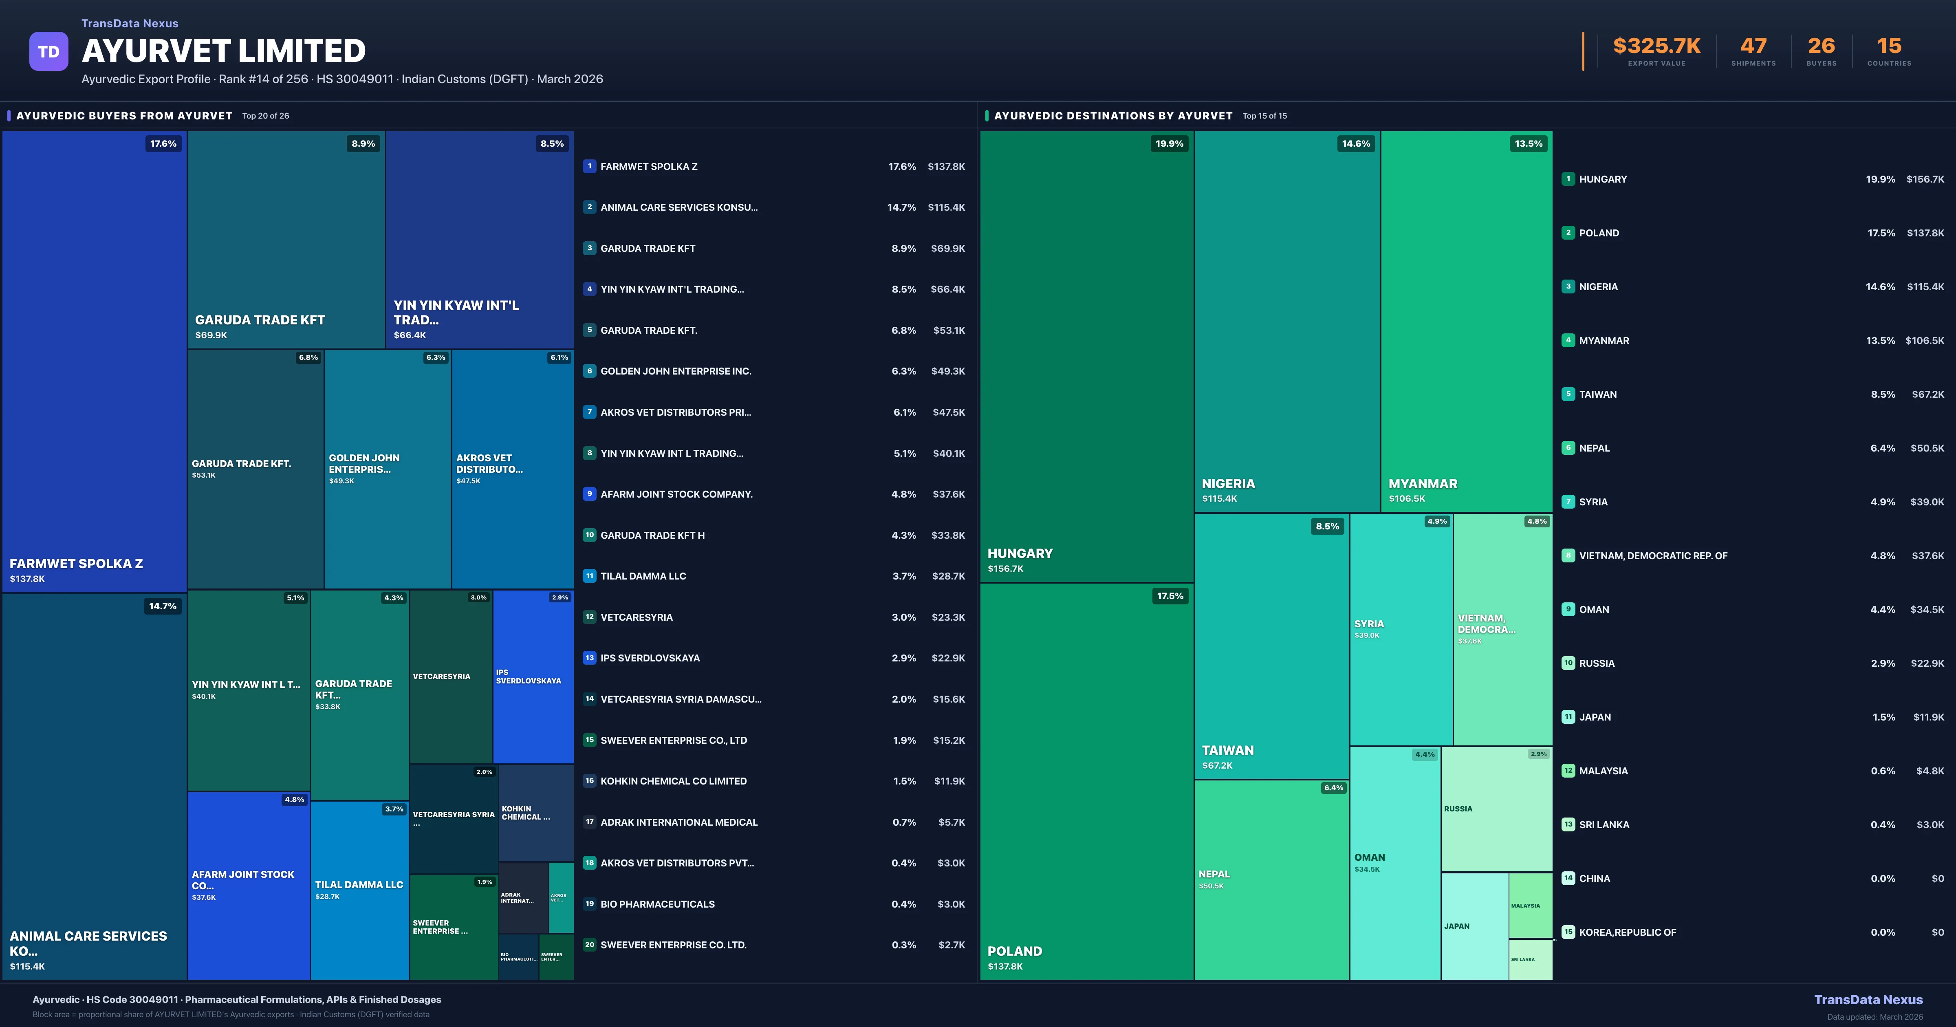Click the Ayurvedic Buyers From Ayurvet heading
Viewport: 1956px width, 1027px height.
coord(124,115)
